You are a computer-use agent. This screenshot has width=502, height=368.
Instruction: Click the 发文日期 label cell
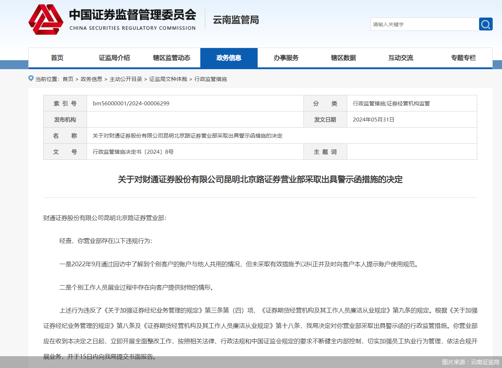tap(325, 119)
